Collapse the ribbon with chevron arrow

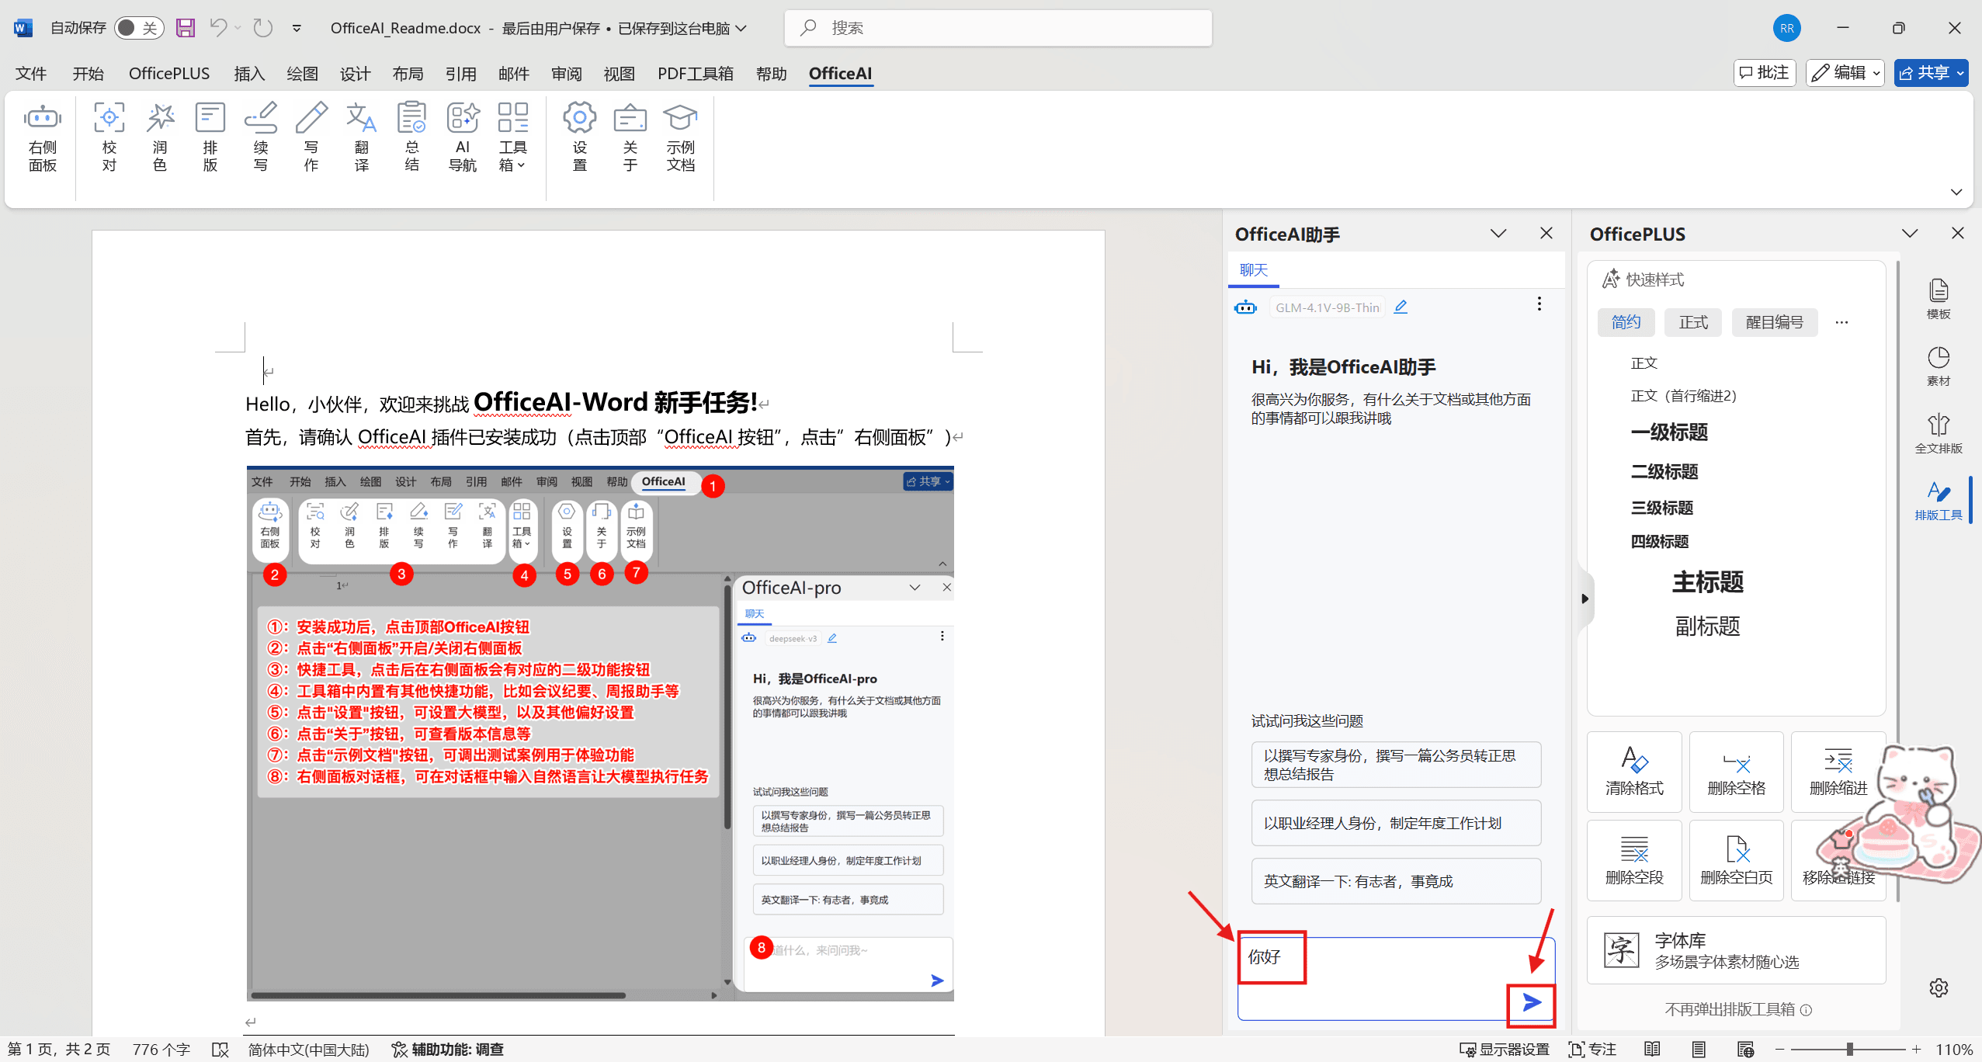click(1956, 192)
